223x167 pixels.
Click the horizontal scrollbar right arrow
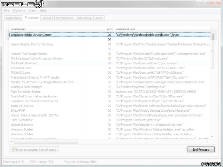click(207, 142)
